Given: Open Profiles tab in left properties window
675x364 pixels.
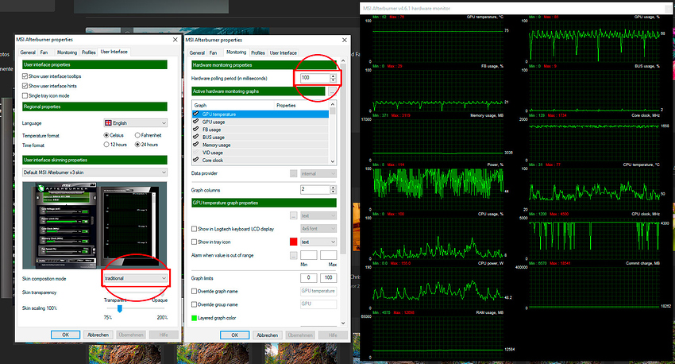Looking at the screenshot, I should pyautogui.click(x=89, y=52).
